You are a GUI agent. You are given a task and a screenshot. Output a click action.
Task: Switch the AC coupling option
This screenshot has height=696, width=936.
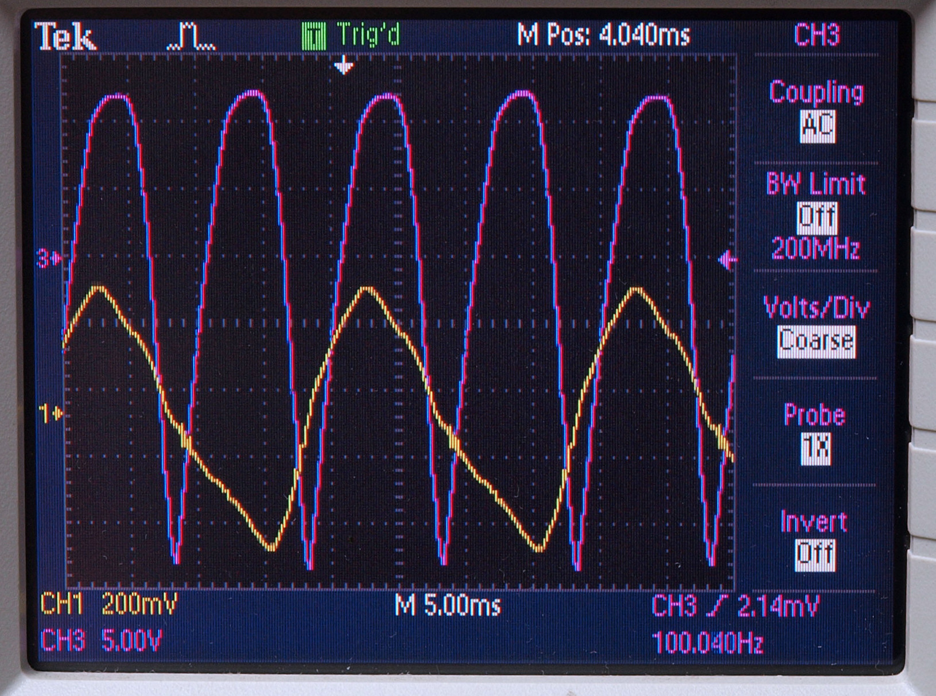pyautogui.click(x=817, y=126)
